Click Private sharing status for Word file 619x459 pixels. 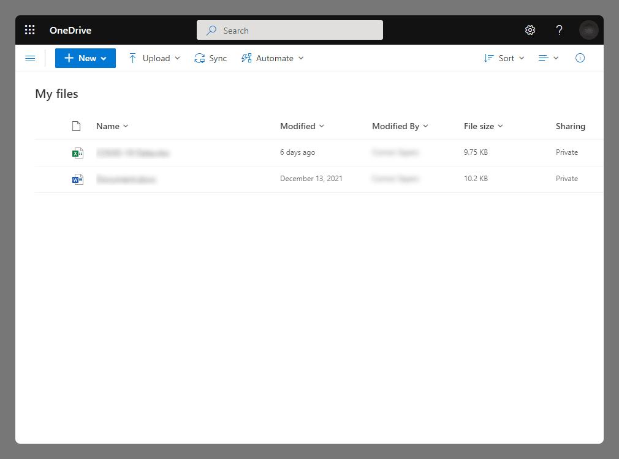(x=566, y=179)
